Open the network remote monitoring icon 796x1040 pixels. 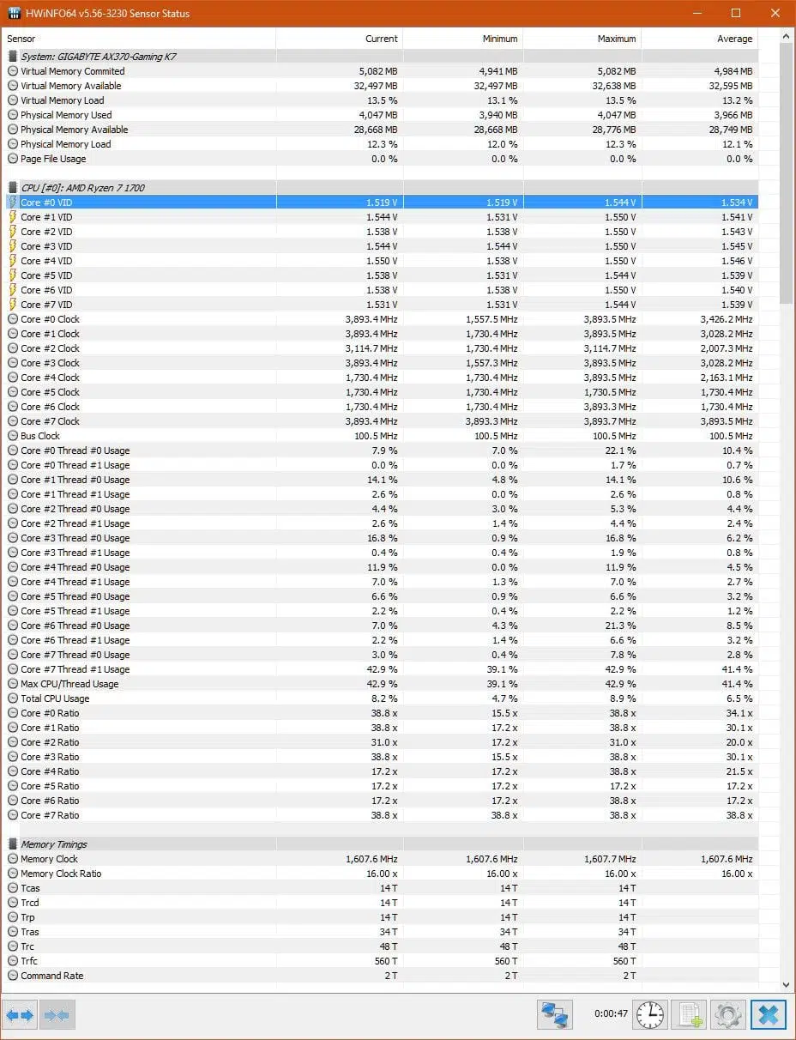click(555, 1015)
